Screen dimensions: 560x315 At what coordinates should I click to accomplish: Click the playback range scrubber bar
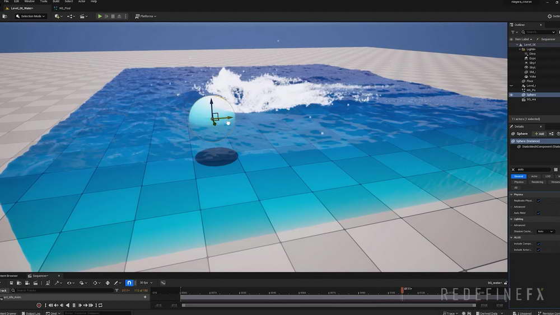[329, 305]
